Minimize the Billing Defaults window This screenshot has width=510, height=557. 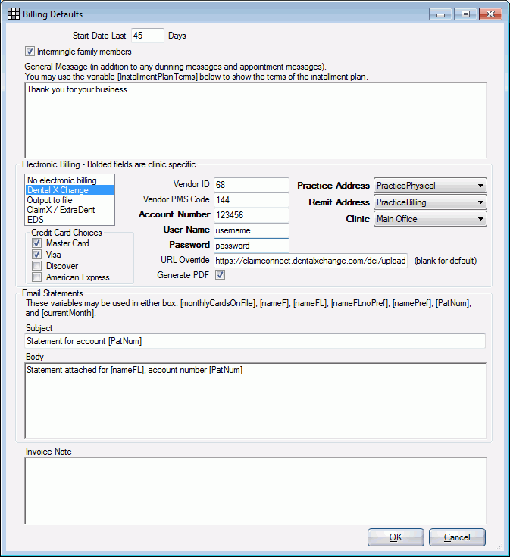[x=440, y=14]
